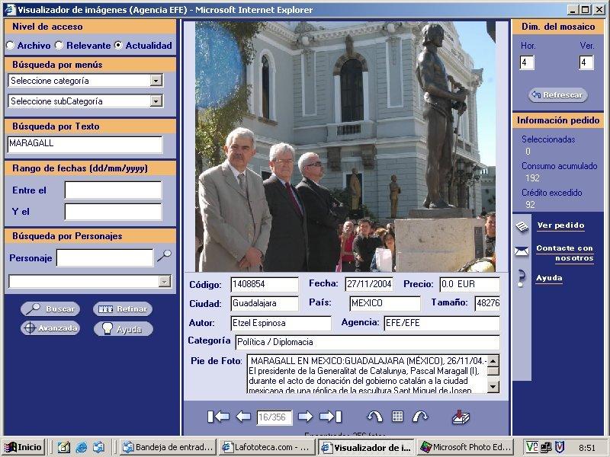Switch to Microsoft Photo Editor in the taskbar
The width and height of the screenshot is (610, 457).
464,447
